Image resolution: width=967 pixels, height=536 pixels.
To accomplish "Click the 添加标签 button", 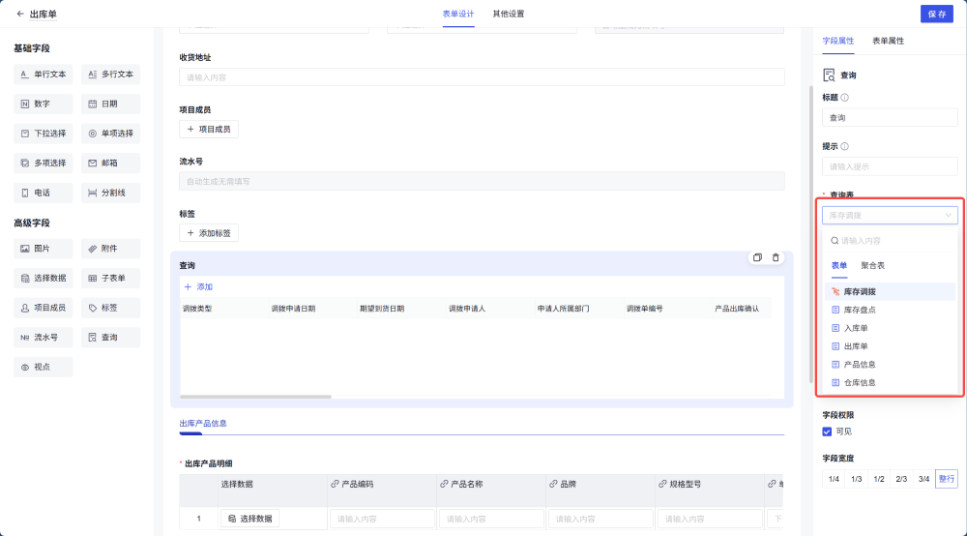I will pos(209,233).
